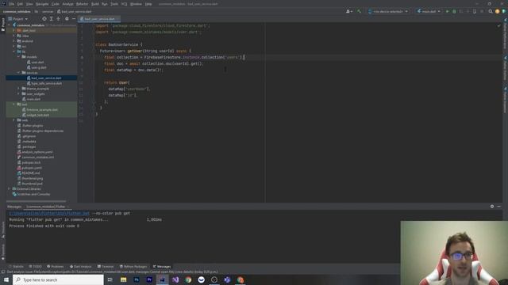Open the Problems tool window
This screenshot has height=285, width=508.
click(x=56, y=267)
